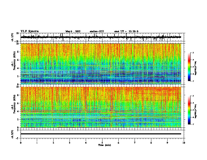Click the 'Time (min)' axis label
Viewport: 207px width, 160px height.
(x=105, y=145)
